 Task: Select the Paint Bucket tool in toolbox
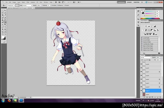point(5,22)
